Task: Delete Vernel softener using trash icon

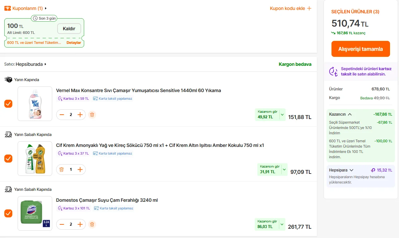Action: tap(92, 115)
